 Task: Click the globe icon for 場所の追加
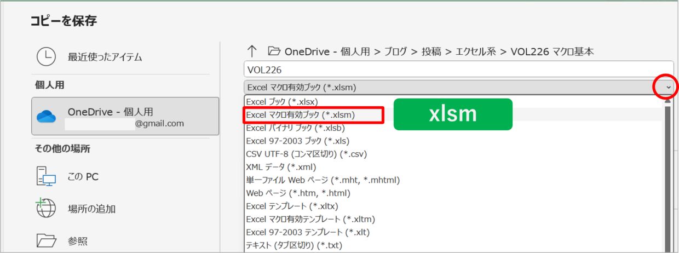tap(46, 209)
